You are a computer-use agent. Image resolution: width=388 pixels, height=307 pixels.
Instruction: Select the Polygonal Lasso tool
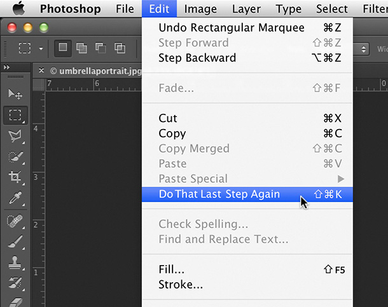(15, 136)
